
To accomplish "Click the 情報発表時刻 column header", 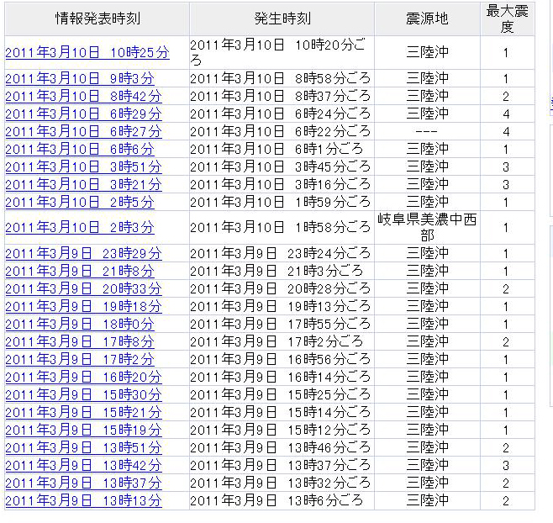I will pyautogui.click(x=97, y=18).
